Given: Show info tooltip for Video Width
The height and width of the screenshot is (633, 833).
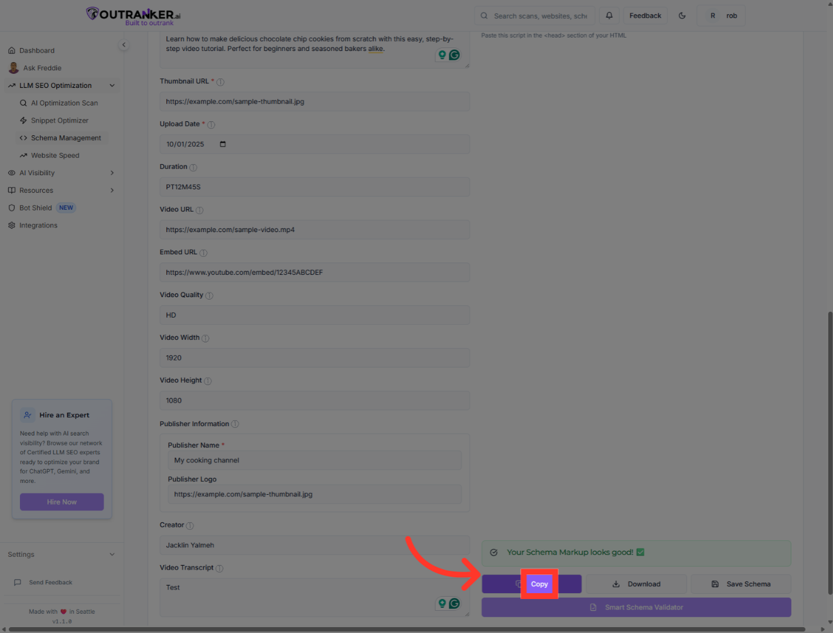Looking at the screenshot, I should 206,338.
